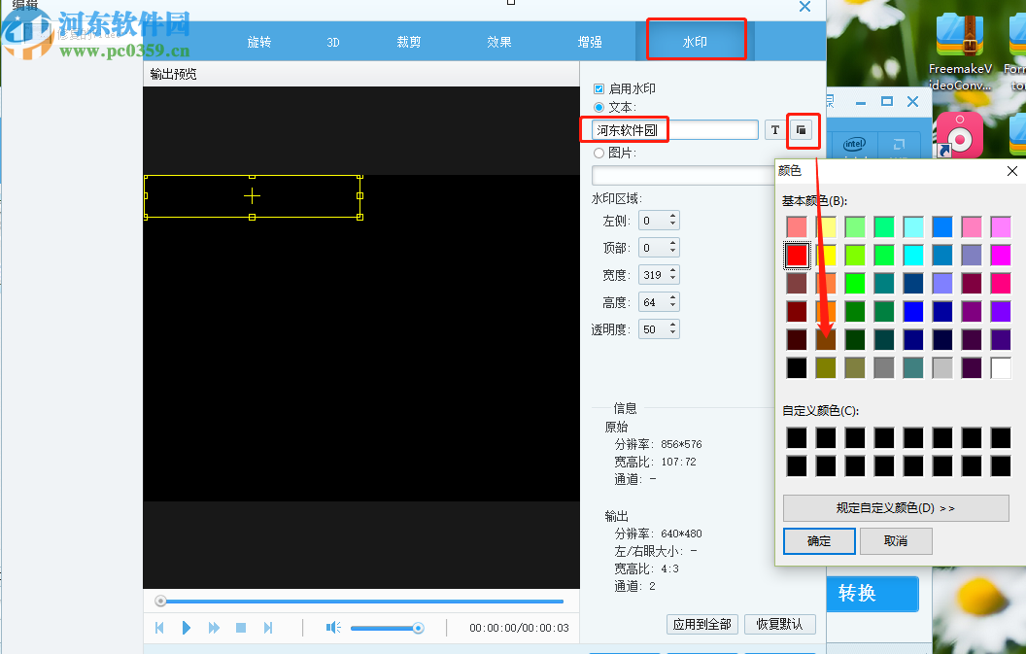Decrease 透明度 using the down arrow
This screenshot has height=654, width=1026.
(674, 333)
